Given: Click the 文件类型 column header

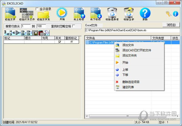Looking at the screenshot, I should tap(161, 38).
